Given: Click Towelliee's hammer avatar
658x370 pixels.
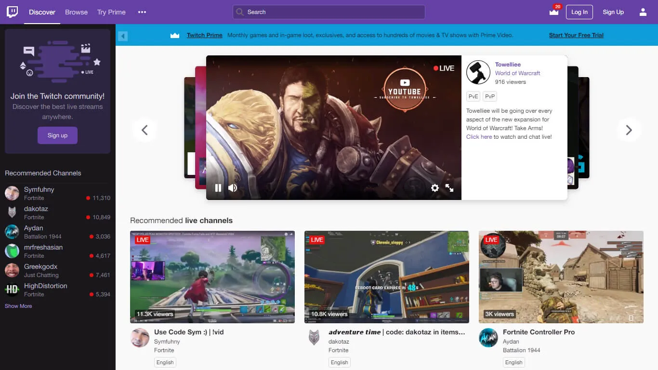Looking at the screenshot, I should point(478,73).
